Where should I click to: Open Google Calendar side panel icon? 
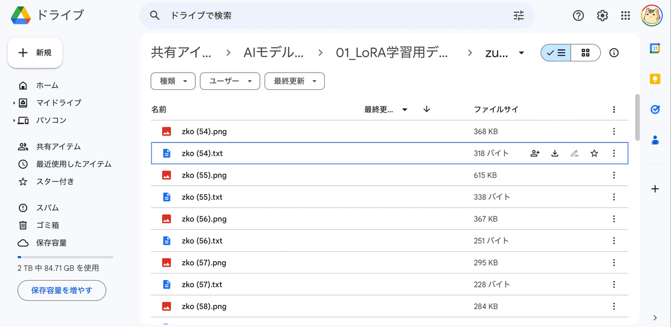tap(655, 49)
